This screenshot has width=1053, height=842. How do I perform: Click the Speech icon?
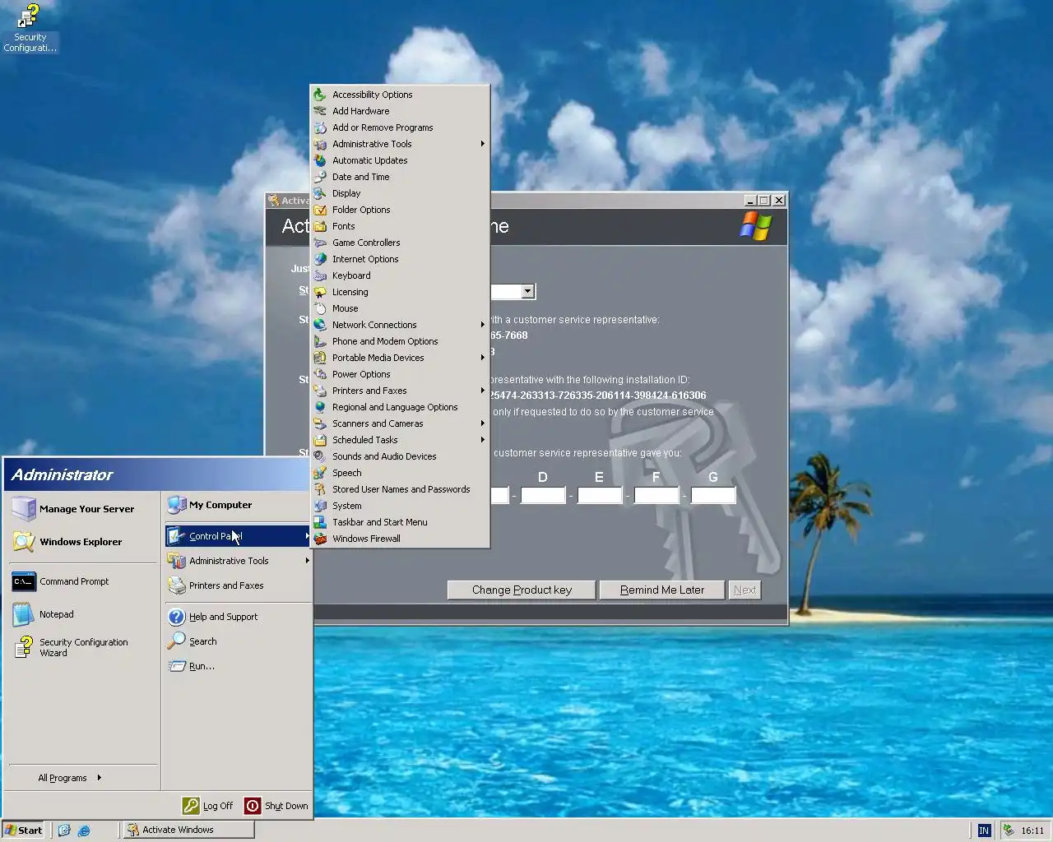pos(320,473)
